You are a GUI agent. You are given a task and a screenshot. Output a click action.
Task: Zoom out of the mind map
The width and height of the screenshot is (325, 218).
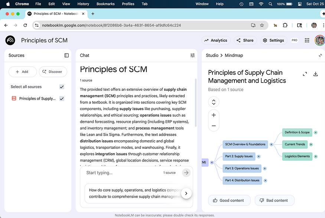(214, 126)
